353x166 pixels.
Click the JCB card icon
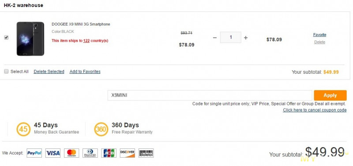[109, 153]
